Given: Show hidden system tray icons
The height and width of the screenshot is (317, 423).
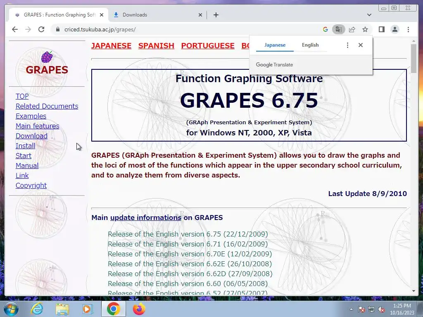Looking at the screenshot, I should (x=351, y=309).
